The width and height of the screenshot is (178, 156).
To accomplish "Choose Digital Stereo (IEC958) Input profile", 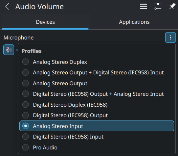I will (x=97, y=137).
